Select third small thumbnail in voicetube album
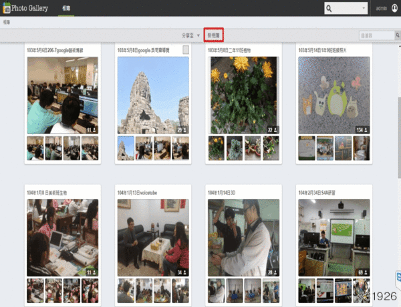401x307 pixels. tap(162, 291)
